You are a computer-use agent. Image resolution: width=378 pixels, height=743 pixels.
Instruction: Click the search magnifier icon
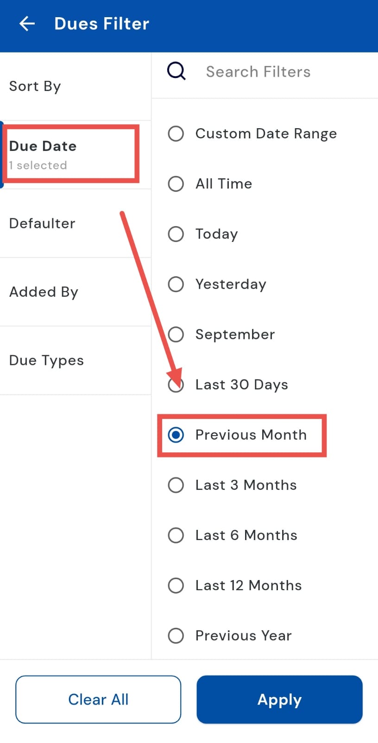click(176, 72)
